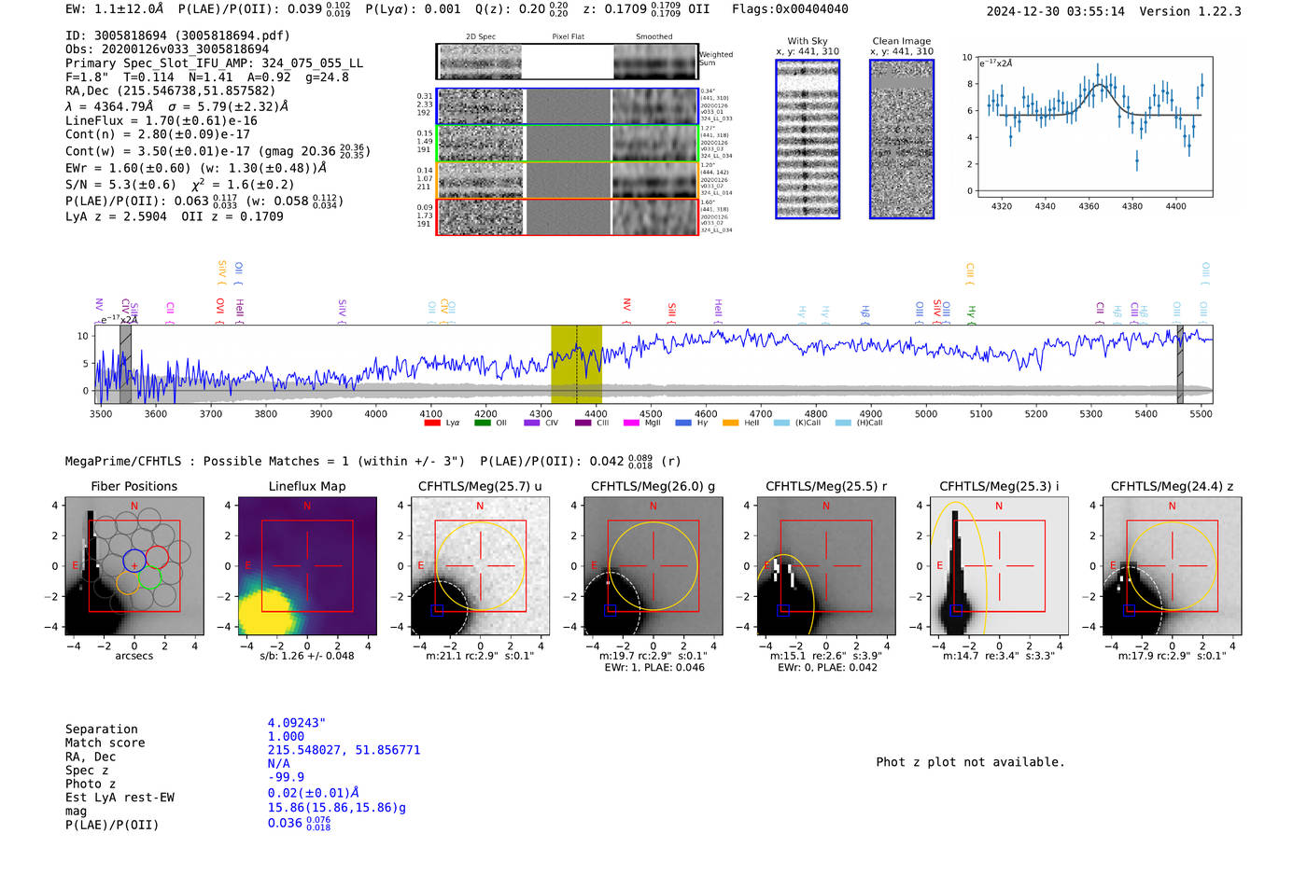Screen dimensions: 1307x889
Task: Select the MgII magenta legend swatch
Action: coord(631,423)
